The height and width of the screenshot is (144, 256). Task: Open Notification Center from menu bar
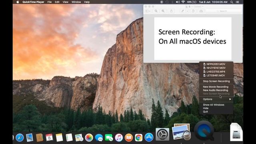[238, 2]
